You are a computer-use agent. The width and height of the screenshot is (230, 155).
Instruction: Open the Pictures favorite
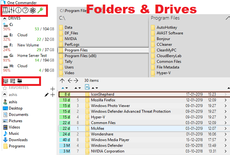point(13,121)
